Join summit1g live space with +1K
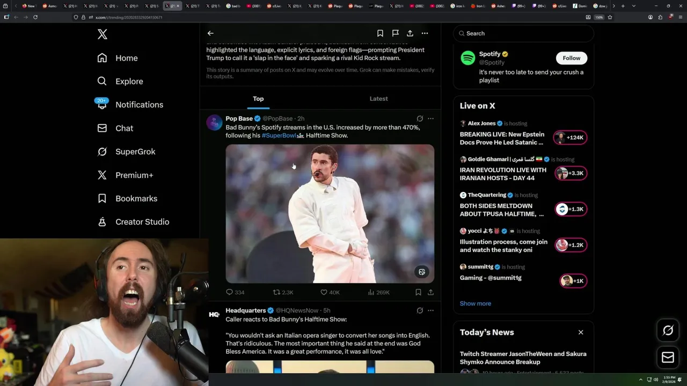Image resolution: width=687 pixels, height=386 pixels. click(x=573, y=281)
